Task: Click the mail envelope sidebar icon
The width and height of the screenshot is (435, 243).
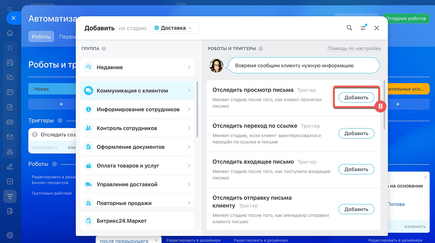Action: [10, 137]
